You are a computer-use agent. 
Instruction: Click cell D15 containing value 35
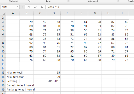coord(54,73)
